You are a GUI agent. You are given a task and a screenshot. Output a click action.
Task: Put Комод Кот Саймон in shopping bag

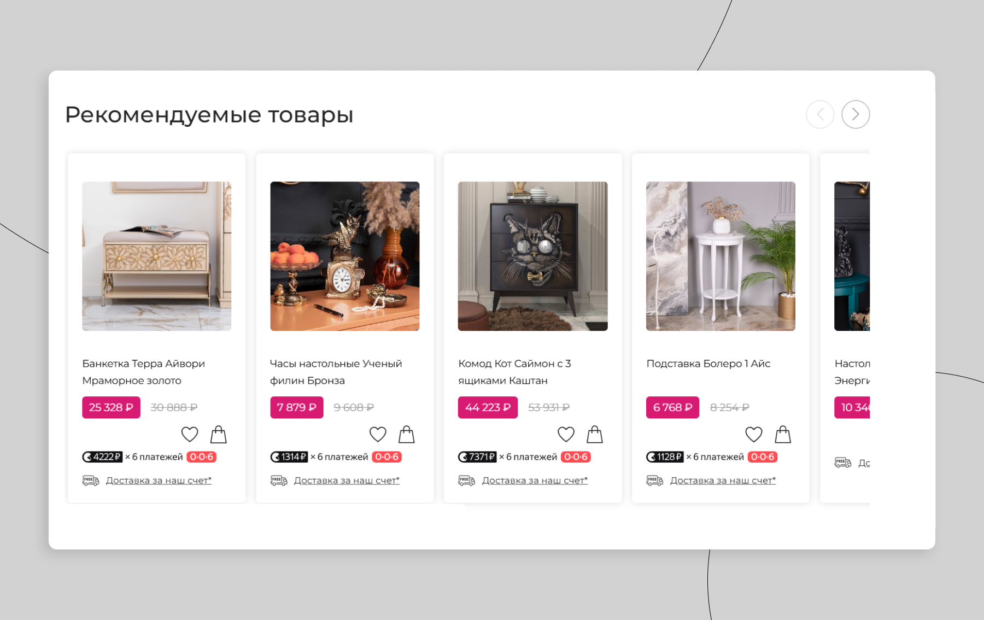point(595,434)
